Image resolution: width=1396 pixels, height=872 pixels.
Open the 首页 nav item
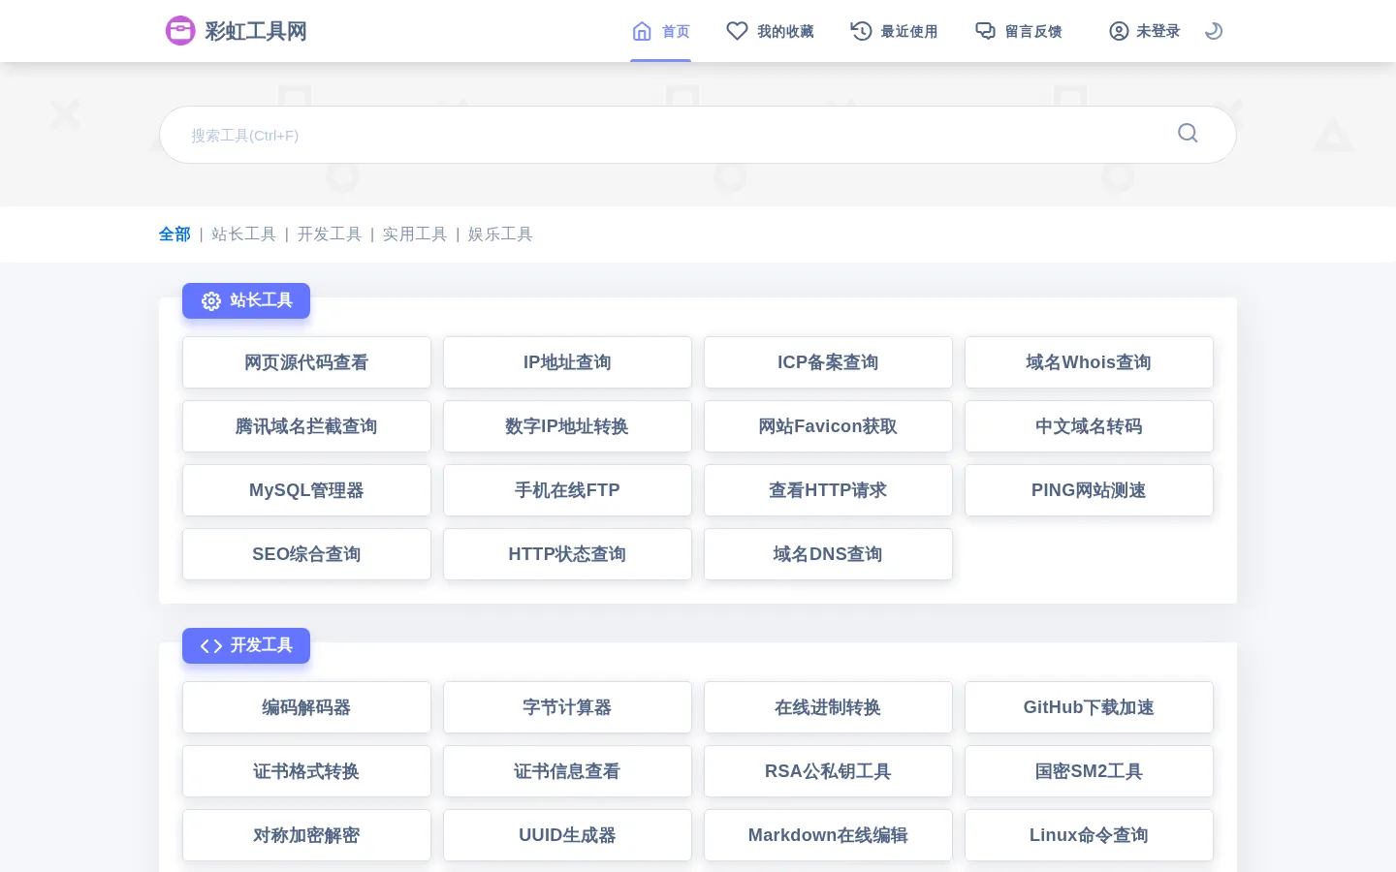[x=661, y=31]
